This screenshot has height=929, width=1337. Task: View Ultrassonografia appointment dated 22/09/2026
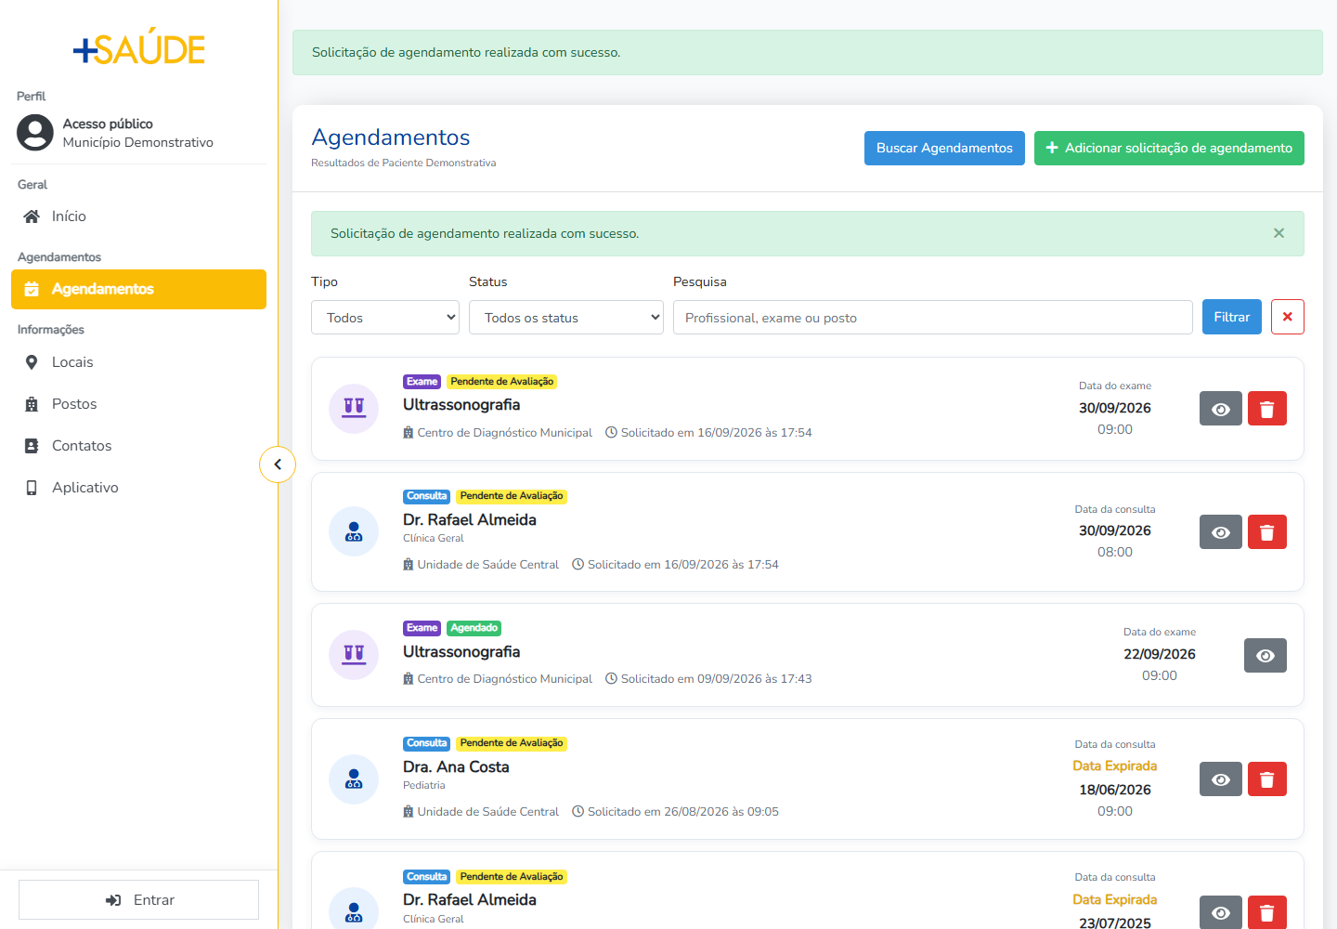pyautogui.click(x=1266, y=656)
